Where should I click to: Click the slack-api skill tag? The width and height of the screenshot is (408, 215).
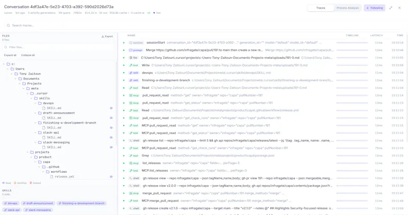pyautogui.click(x=12, y=210)
